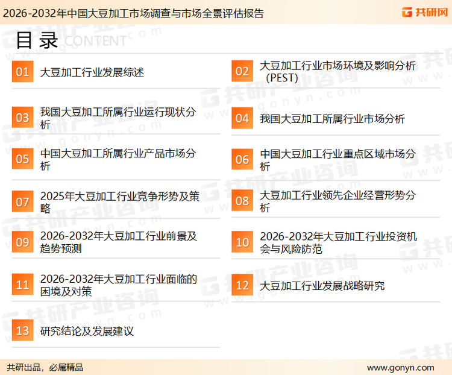The image size is (452, 375).
Task: Click the orange 13 chapter number box
Action: [x=22, y=330]
